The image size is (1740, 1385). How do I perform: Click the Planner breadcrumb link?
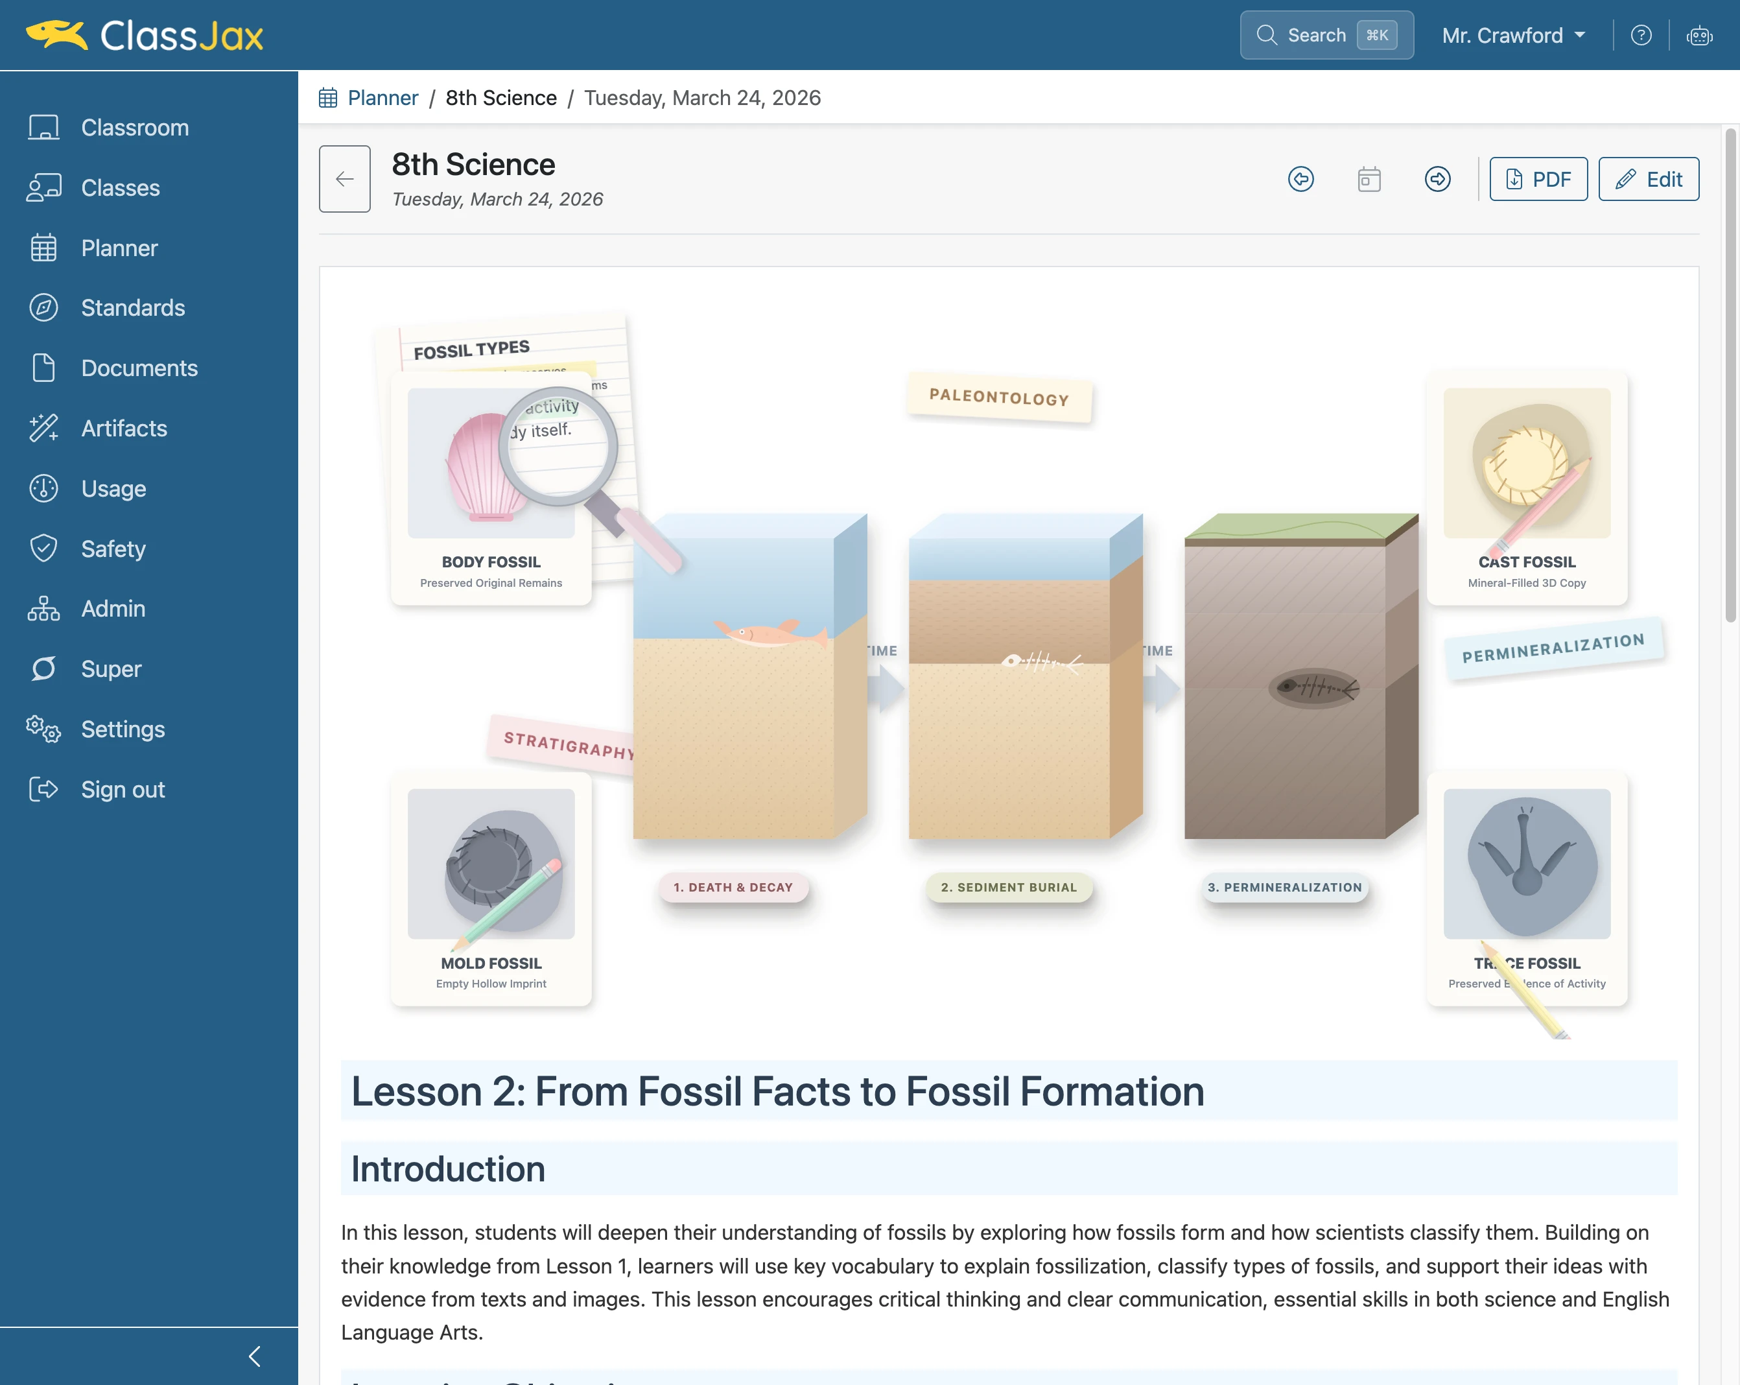(382, 98)
